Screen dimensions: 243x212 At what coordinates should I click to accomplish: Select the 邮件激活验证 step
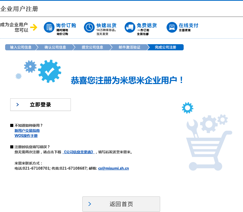129,47
